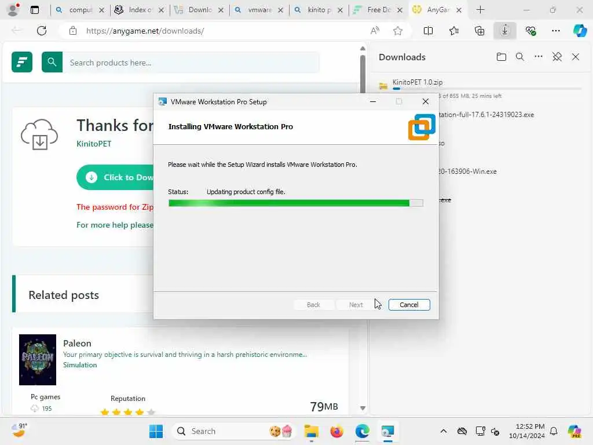Open Browser essentials heart icon
This screenshot has height=445, width=593.
point(530,31)
